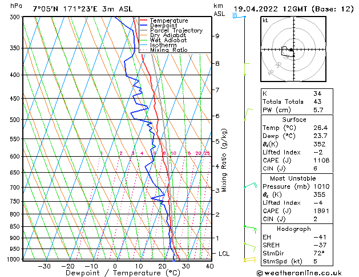
Task: Click the gray Parcel Trajectory swatch in legend
Action: click(143, 30)
